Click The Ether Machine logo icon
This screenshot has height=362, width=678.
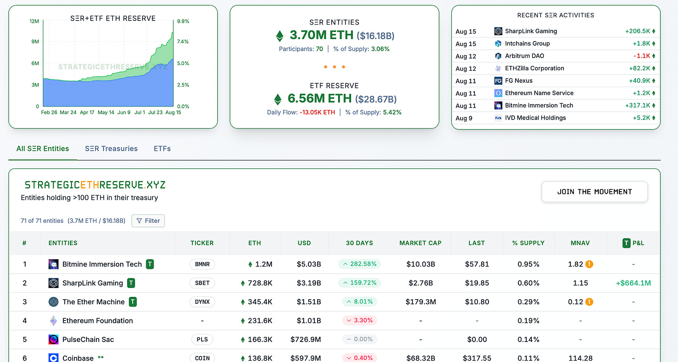pyautogui.click(x=54, y=302)
